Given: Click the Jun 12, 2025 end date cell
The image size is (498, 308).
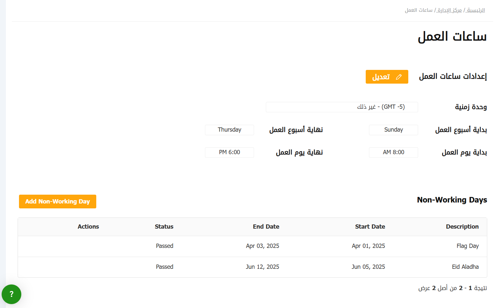Looking at the screenshot, I should [262, 267].
